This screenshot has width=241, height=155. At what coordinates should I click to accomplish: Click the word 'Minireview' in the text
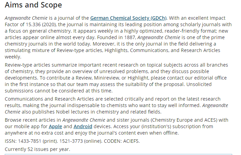tap(107, 78)
